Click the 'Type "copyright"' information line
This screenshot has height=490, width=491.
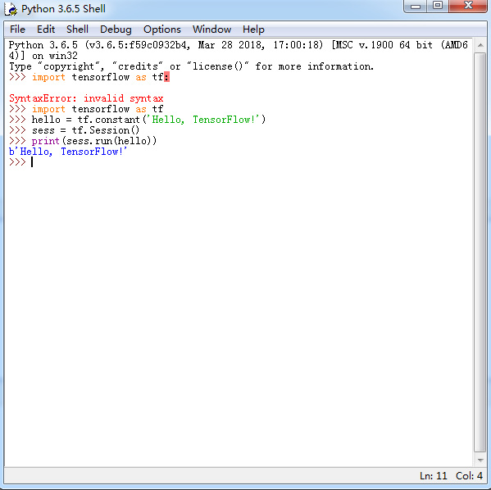[191, 66]
